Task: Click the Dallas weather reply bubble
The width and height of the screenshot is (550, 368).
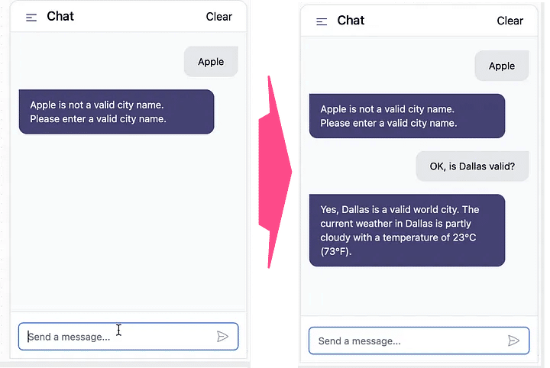Action: [406, 230]
